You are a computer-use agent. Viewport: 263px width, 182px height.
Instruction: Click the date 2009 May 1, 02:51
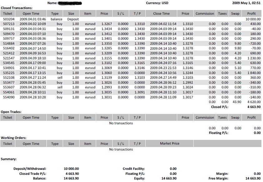[x=246, y=3]
